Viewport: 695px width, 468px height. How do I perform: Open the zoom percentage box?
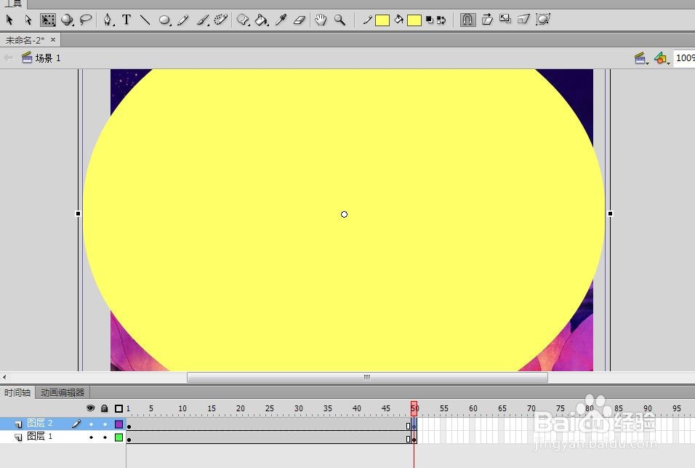[684, 57]
